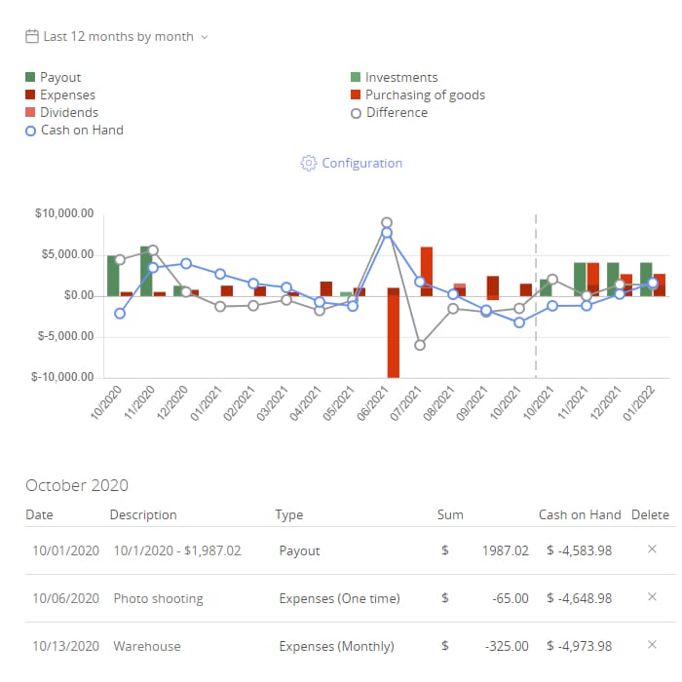Toggle Expenses series in legend
This screenshot has width=682, height=682.
point(67,95)
